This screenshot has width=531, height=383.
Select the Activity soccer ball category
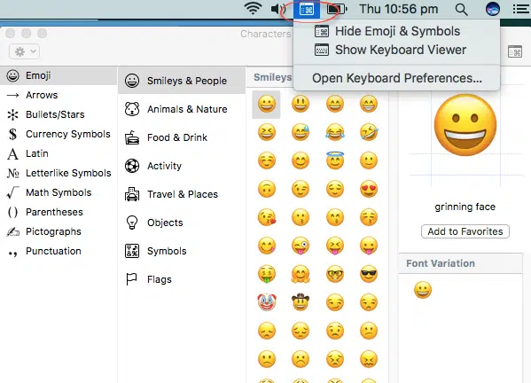182,166
